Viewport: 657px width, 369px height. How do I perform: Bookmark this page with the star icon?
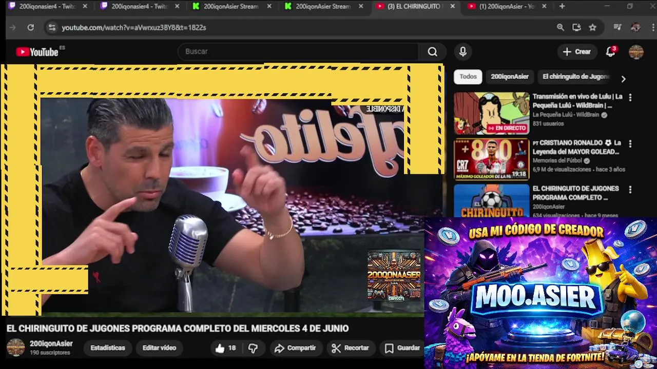click(593, 28)
